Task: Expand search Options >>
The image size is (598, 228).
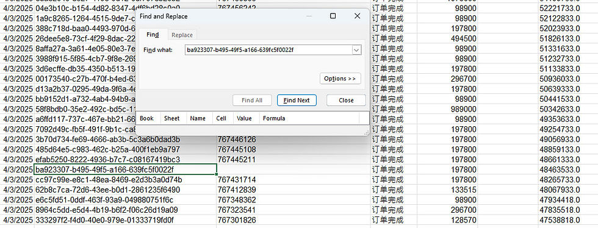Action: tap(340, 79)
